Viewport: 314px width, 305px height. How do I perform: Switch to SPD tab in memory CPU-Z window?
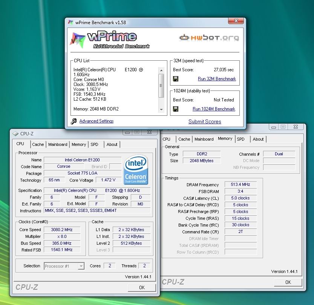coord(240,139)
